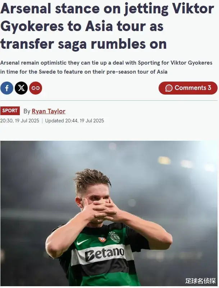
Task: Click the 'By' label before author name
Action: click(x=27, y=111)
